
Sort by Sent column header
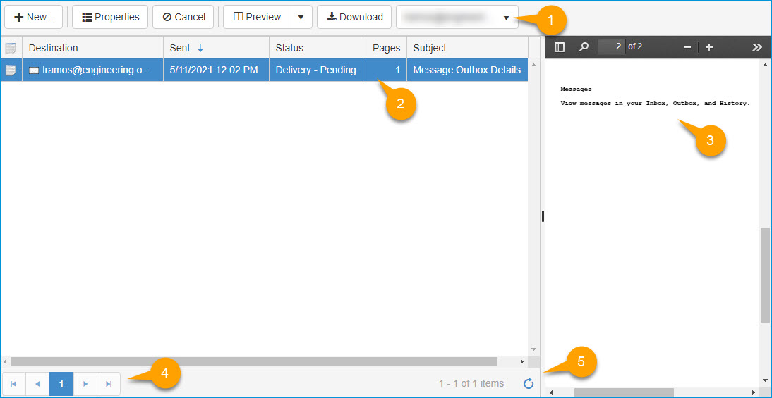point(216,48)
